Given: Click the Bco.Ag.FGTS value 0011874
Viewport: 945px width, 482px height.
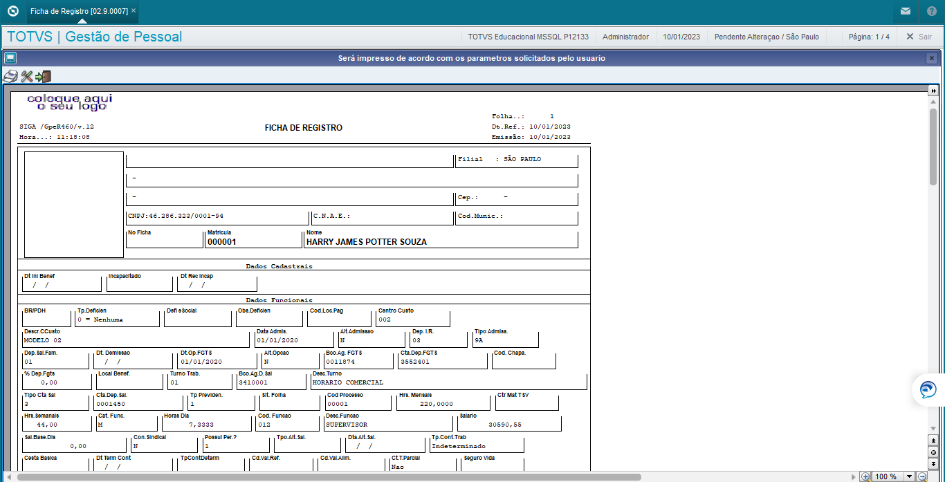Looking at the screenshot, I should tap(340, 361).
